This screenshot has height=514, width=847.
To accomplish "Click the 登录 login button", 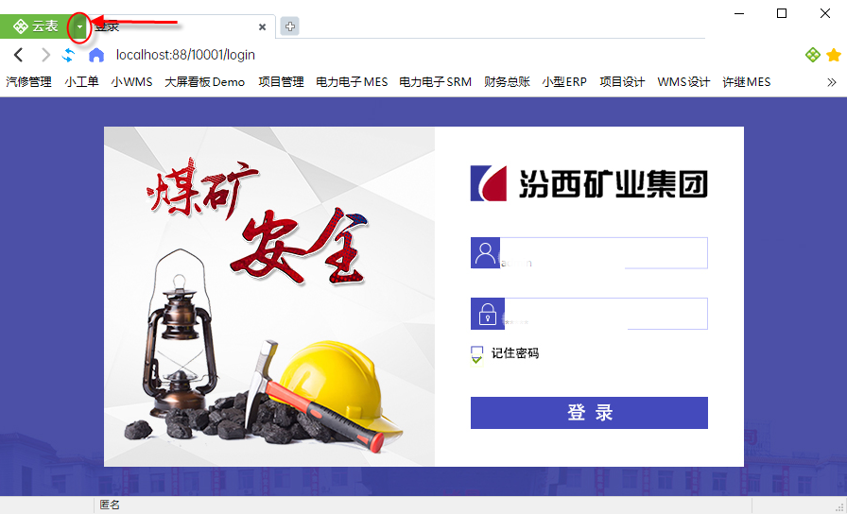I will [589, 413].
